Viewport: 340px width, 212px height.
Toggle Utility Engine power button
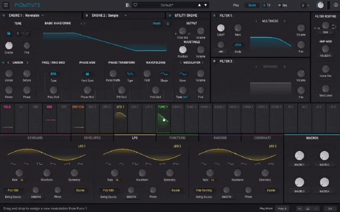[170, 15]
